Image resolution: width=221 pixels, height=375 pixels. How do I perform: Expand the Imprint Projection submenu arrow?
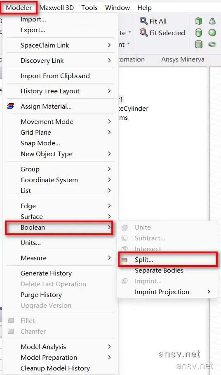[209, 292]
